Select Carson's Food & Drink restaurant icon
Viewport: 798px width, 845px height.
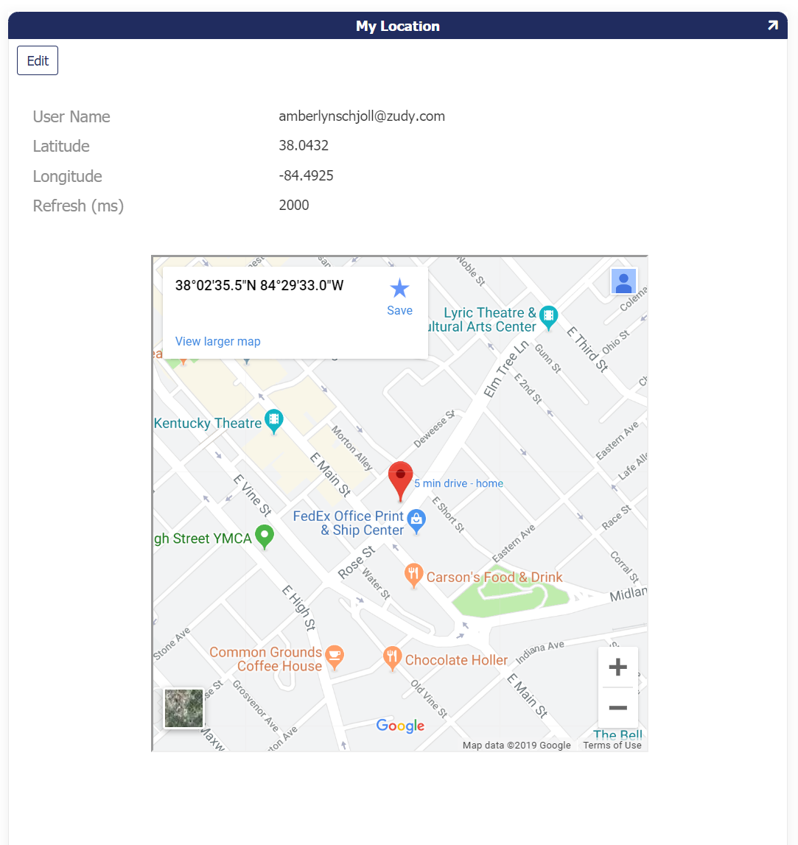point(414,575)
